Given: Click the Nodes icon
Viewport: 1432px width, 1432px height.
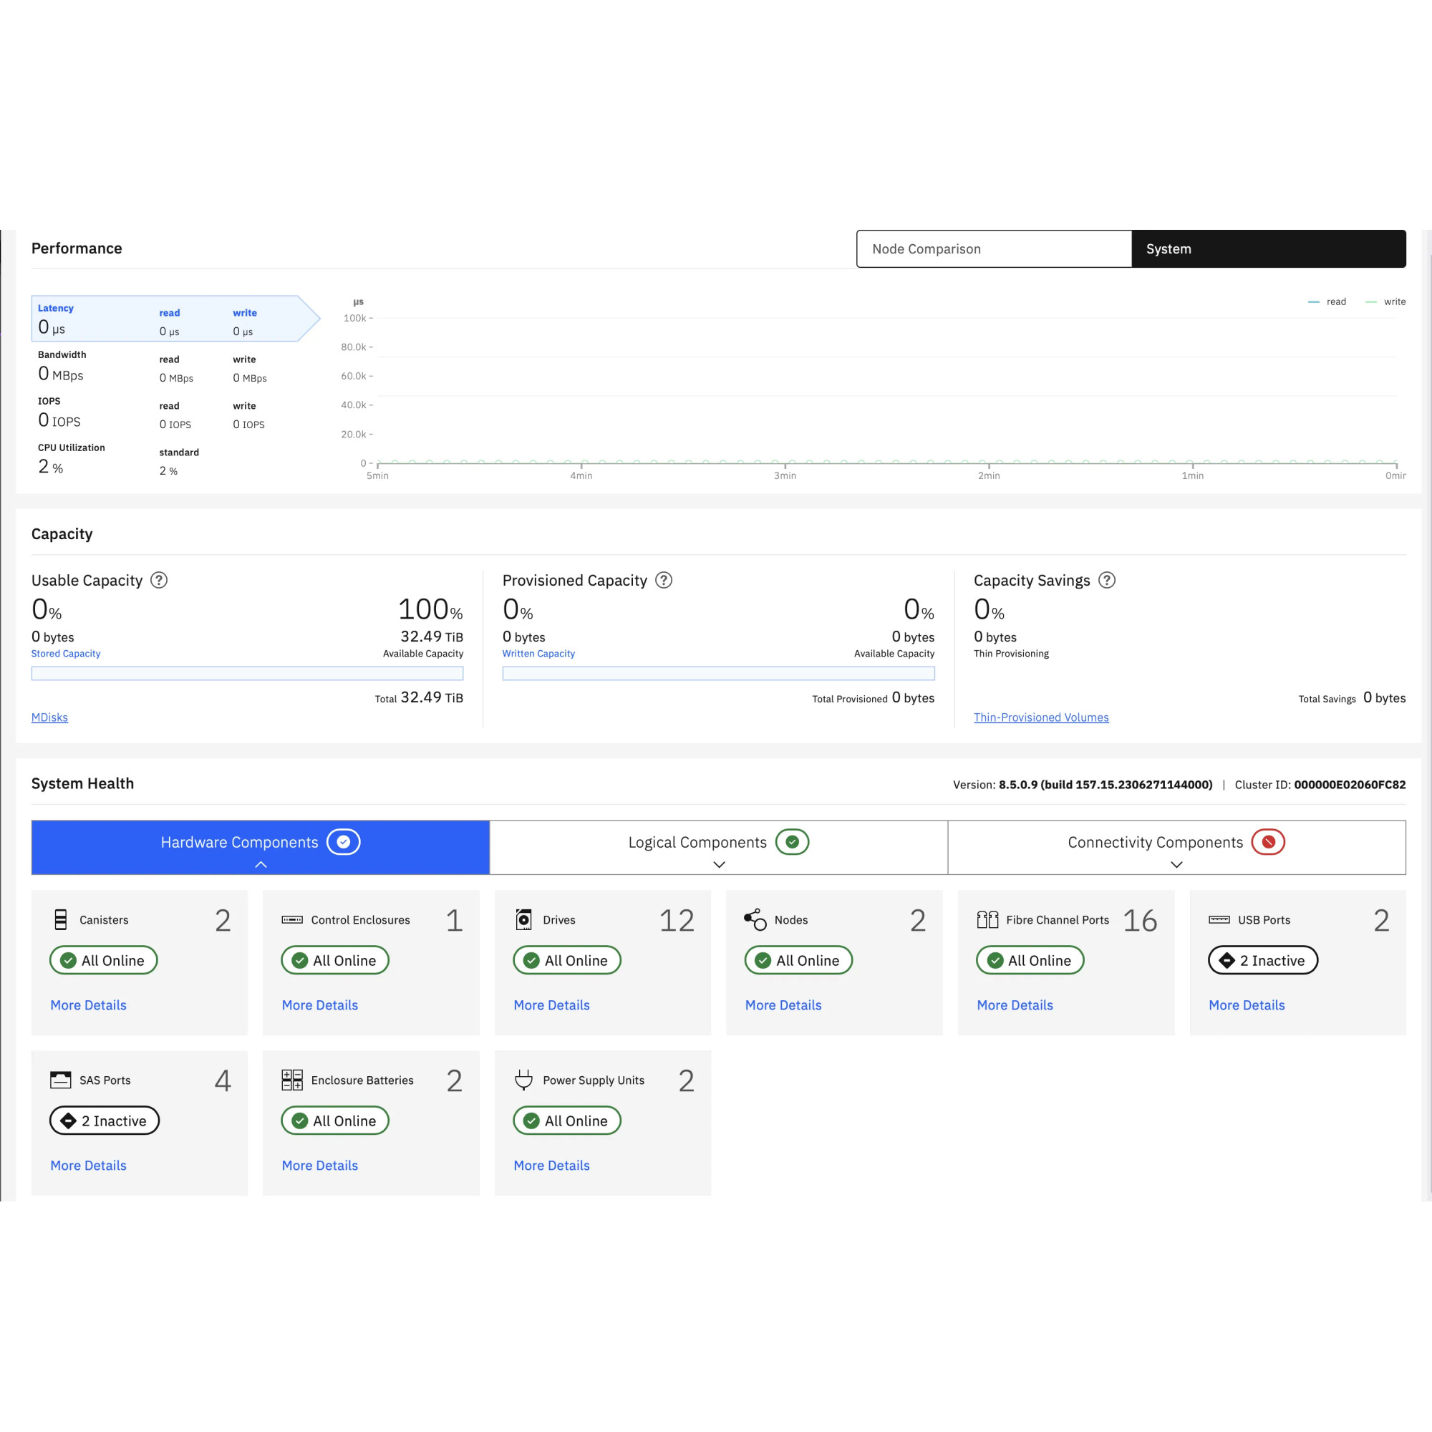Looking at the screenshot, I should pos(755,919).
